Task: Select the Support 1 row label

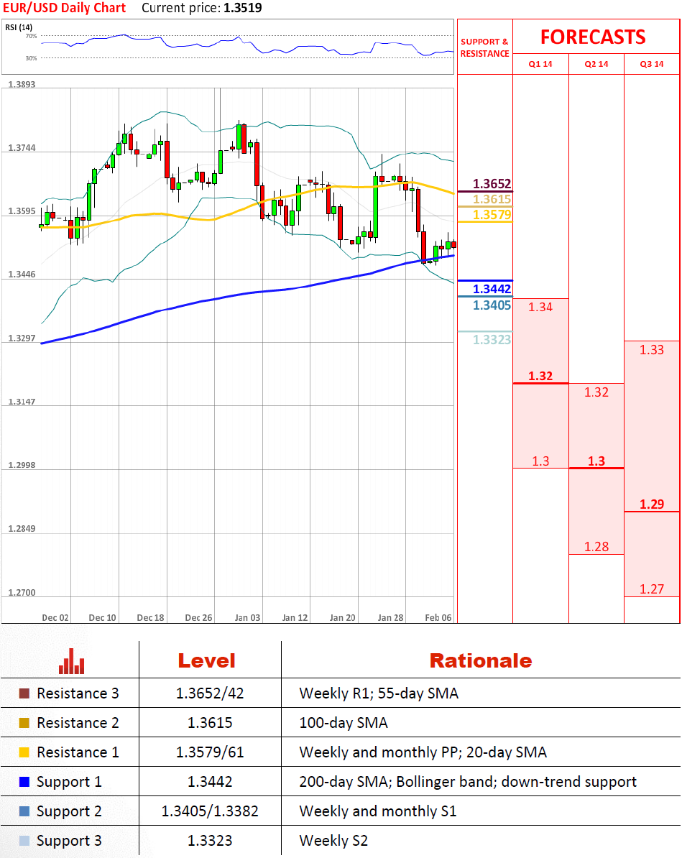Action: 69,783
